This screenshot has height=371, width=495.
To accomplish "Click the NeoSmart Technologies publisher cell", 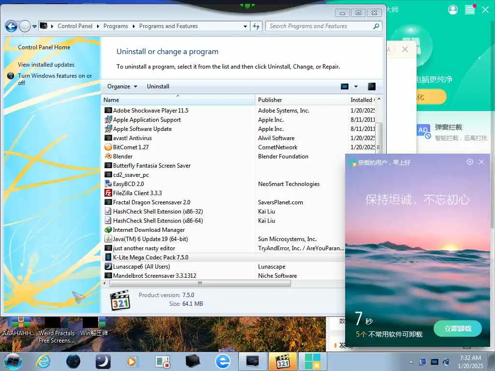I will (x=289, y=184).
